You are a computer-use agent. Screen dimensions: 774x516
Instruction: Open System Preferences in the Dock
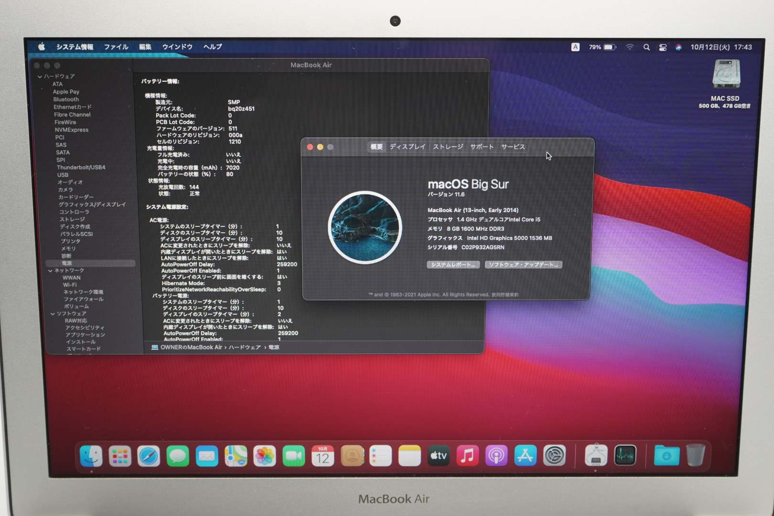[x=554, y=456]
